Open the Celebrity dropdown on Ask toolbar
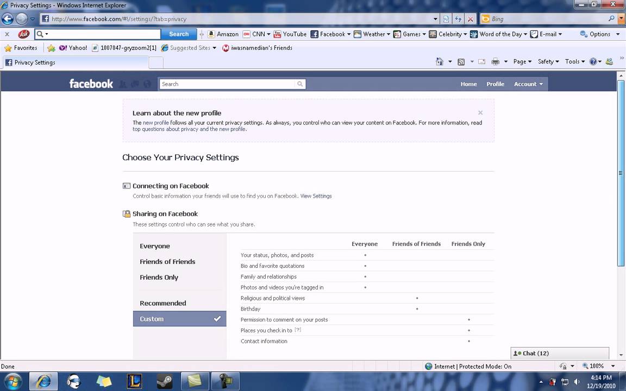 pyautogui.click(x=465, y=34)
